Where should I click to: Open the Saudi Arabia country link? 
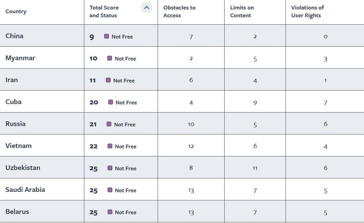[25, 190]
